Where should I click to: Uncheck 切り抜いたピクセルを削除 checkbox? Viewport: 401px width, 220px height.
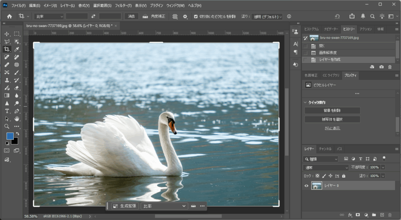(196, 16)
